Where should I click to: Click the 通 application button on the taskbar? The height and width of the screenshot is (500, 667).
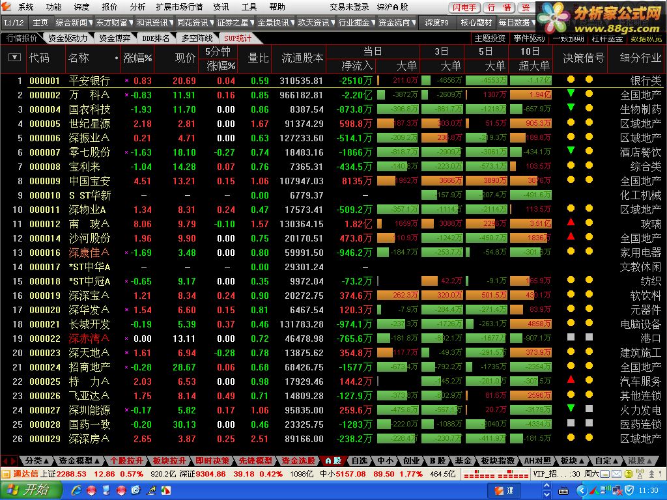click(x=504, y=491)
